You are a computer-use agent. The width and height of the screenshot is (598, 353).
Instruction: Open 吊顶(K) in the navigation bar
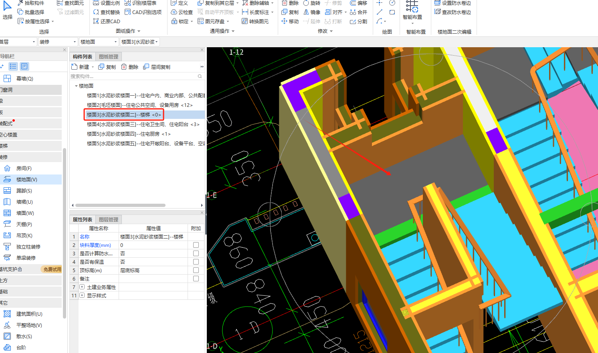pos(24,236)
